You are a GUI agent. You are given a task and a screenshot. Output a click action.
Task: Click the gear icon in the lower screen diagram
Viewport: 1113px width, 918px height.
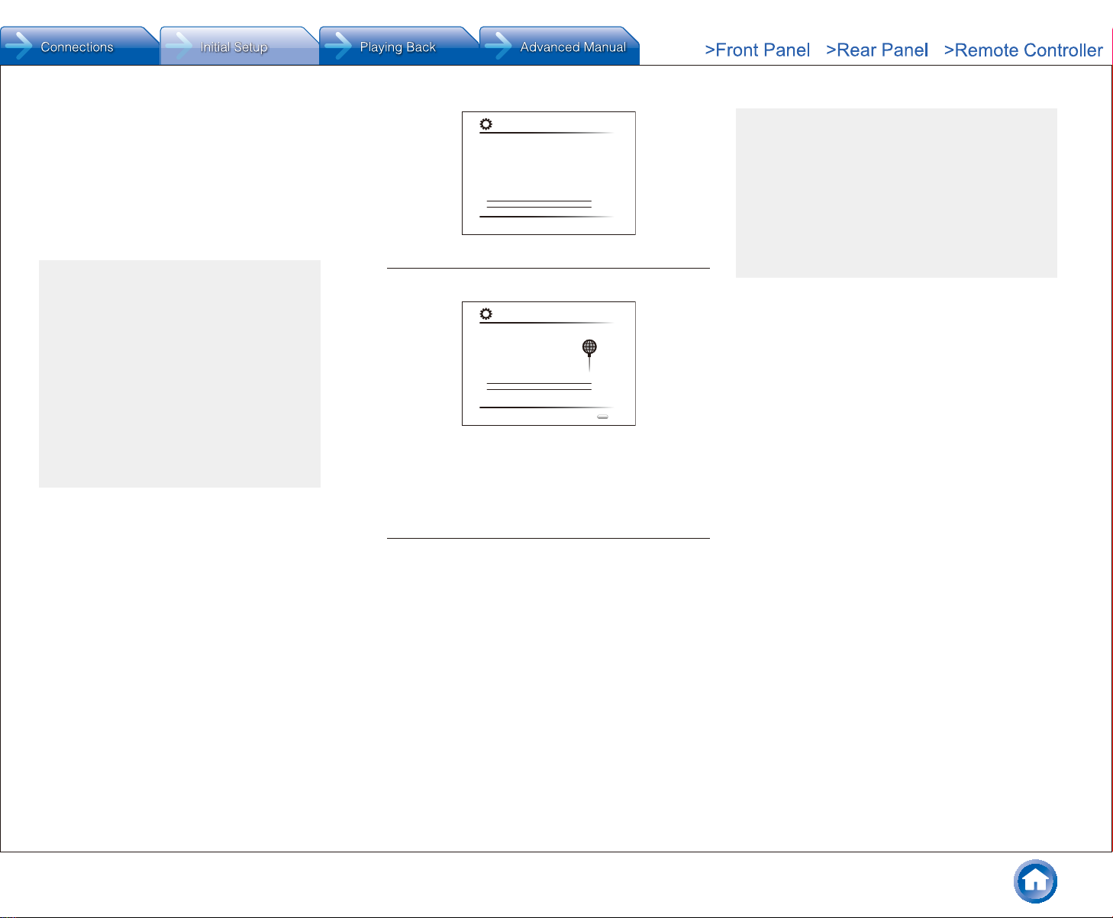(x=486, y=314)
